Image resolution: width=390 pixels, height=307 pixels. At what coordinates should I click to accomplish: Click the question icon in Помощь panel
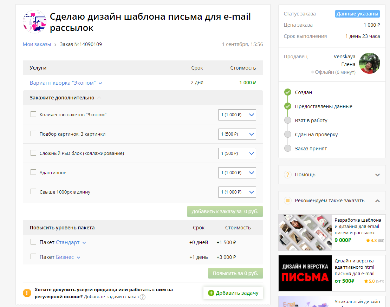pyautogui.click(x=288, y=175)
